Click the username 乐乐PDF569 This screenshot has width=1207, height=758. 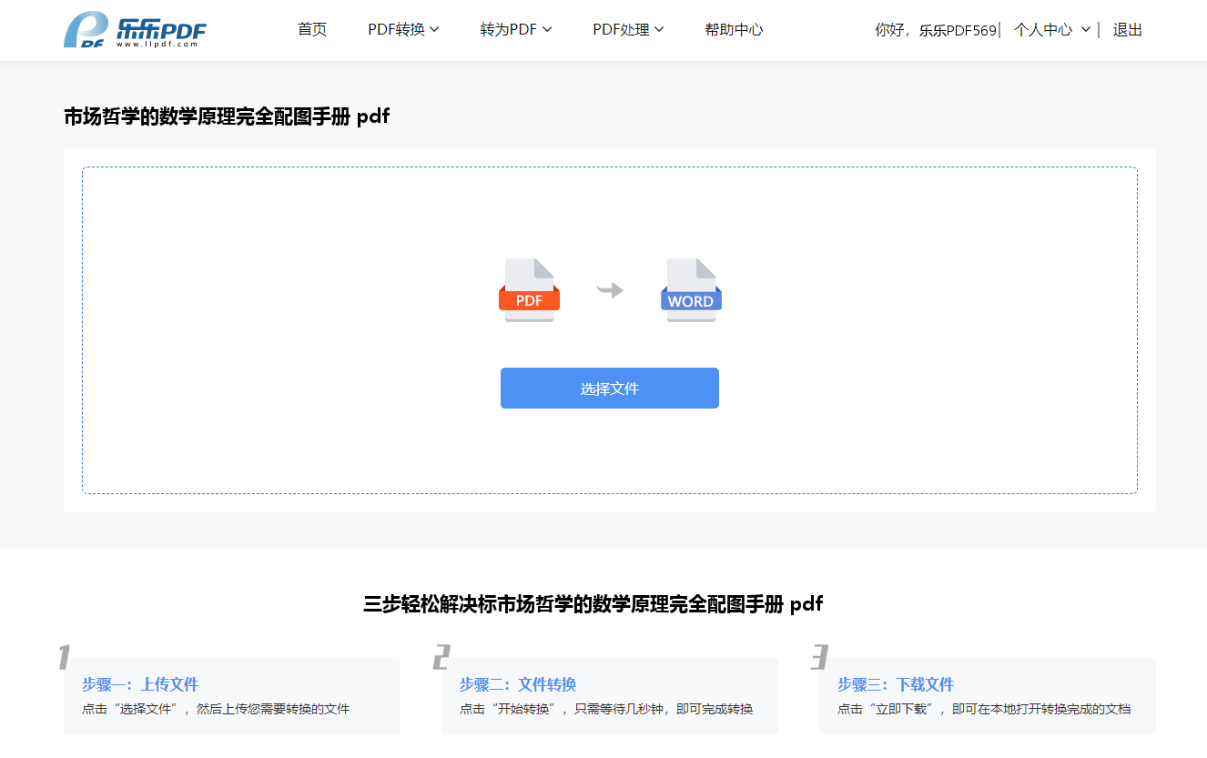958,30
